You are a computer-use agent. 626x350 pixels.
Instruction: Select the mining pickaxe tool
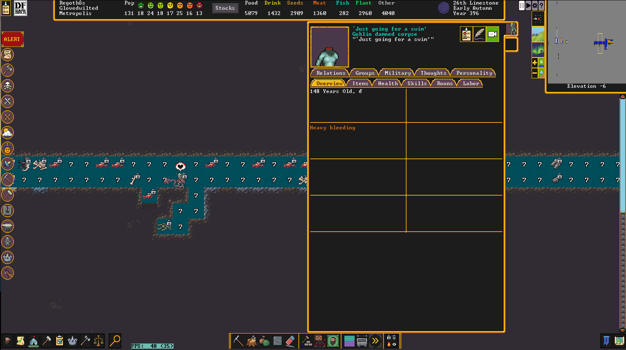click(238, 341)
